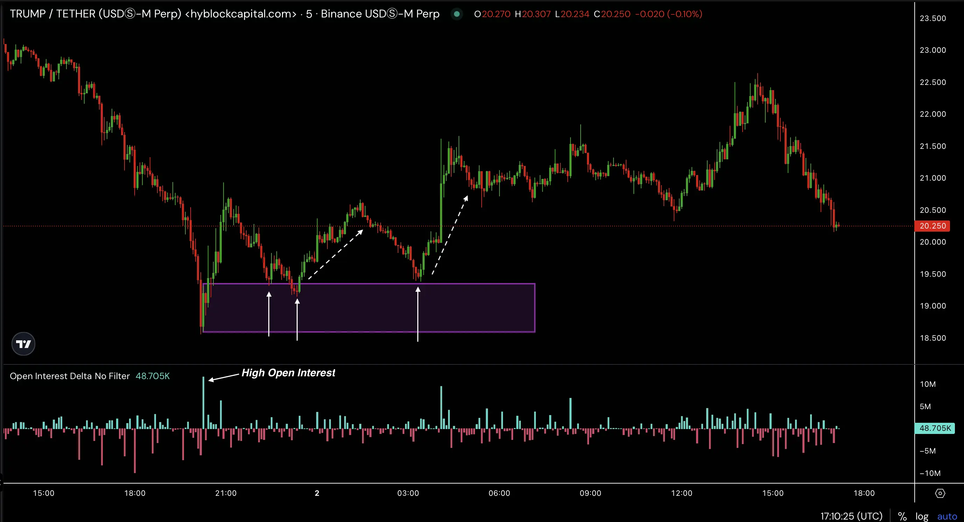
Task: Click the TradingView logo icon
Action: pyautogui.click(x=23, y=344)
